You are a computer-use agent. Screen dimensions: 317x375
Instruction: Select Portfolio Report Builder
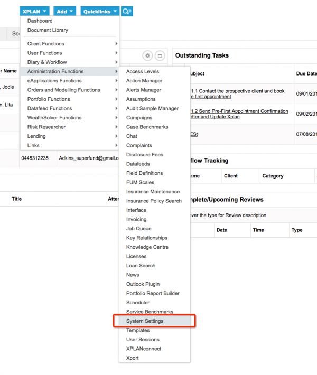pos(153,293)
